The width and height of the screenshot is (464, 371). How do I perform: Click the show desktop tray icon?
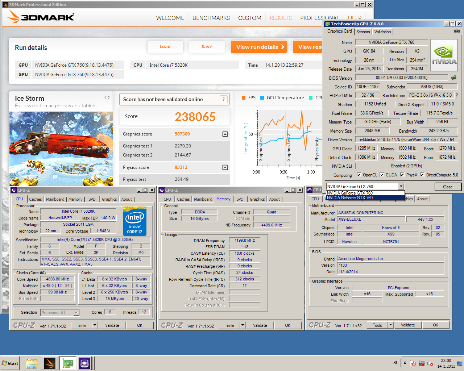coord(460,363)
